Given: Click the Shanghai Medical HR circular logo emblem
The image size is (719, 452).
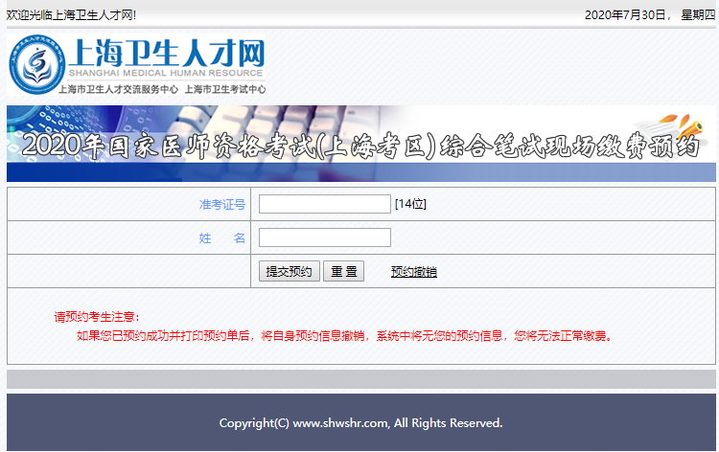Looking at the screenshot, I should click(36, 65).
